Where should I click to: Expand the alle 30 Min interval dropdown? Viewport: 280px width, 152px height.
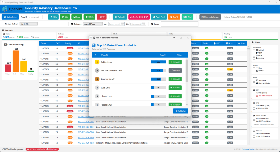(x=28, y=24)
